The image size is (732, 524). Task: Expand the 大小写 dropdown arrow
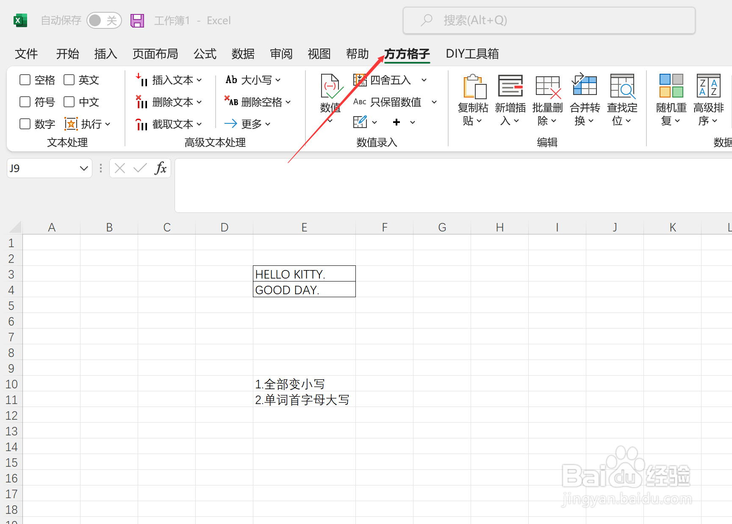tap(278, 80)
